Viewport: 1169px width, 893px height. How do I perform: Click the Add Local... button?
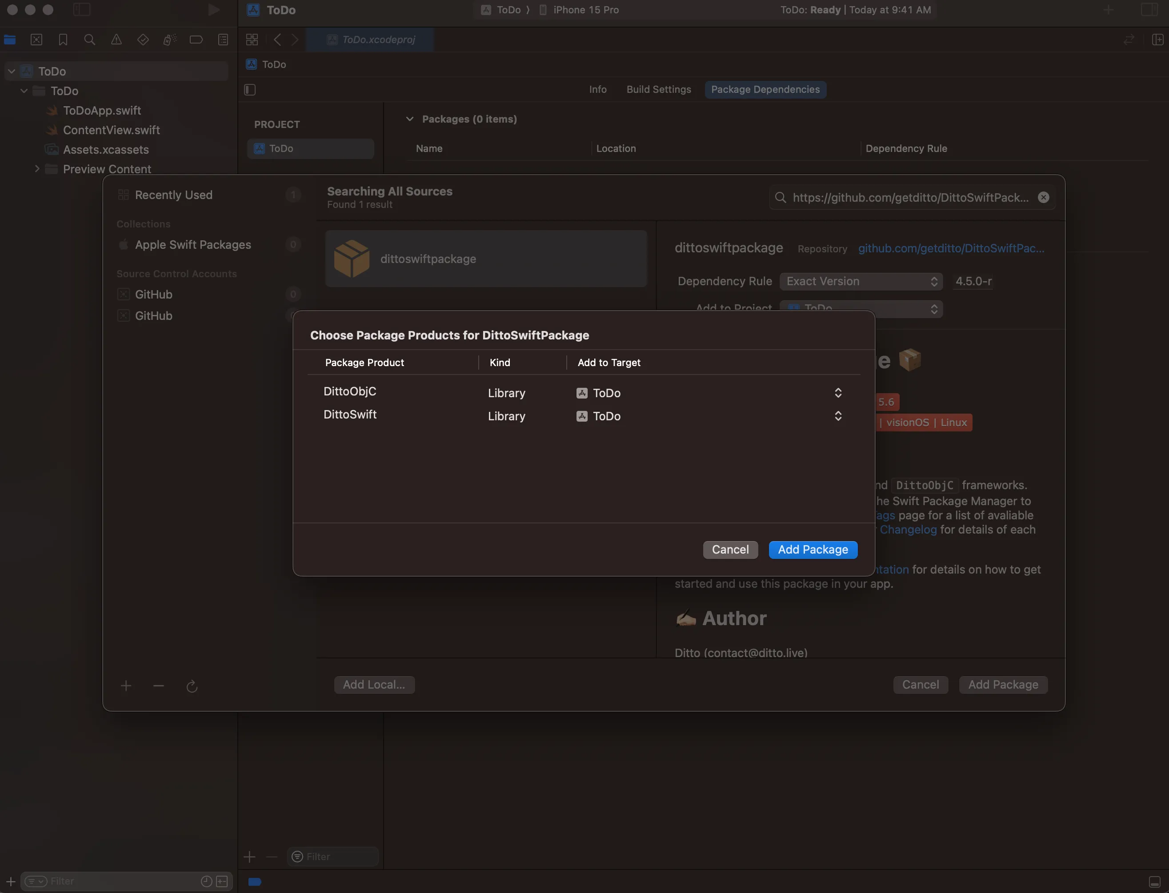point(374,685)
